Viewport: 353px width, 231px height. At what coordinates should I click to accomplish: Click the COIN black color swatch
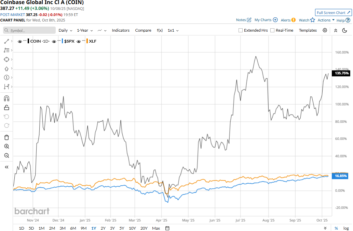point(28,41)
